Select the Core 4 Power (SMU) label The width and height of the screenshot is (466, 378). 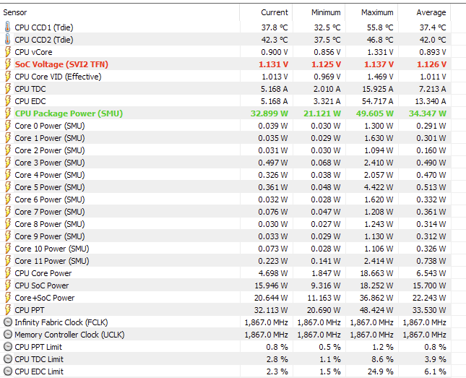[50, 175]
